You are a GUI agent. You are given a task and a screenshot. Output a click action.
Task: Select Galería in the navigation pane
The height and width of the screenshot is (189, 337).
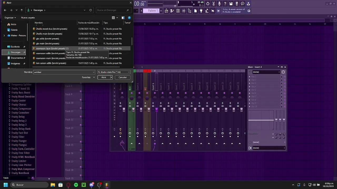click(x=14, y=30)
